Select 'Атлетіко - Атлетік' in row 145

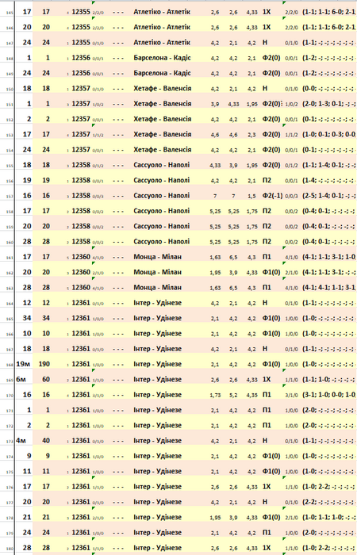click(162, 12)
